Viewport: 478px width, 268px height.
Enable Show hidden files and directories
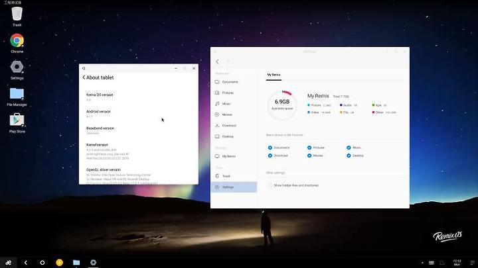[x=270, y=185]
